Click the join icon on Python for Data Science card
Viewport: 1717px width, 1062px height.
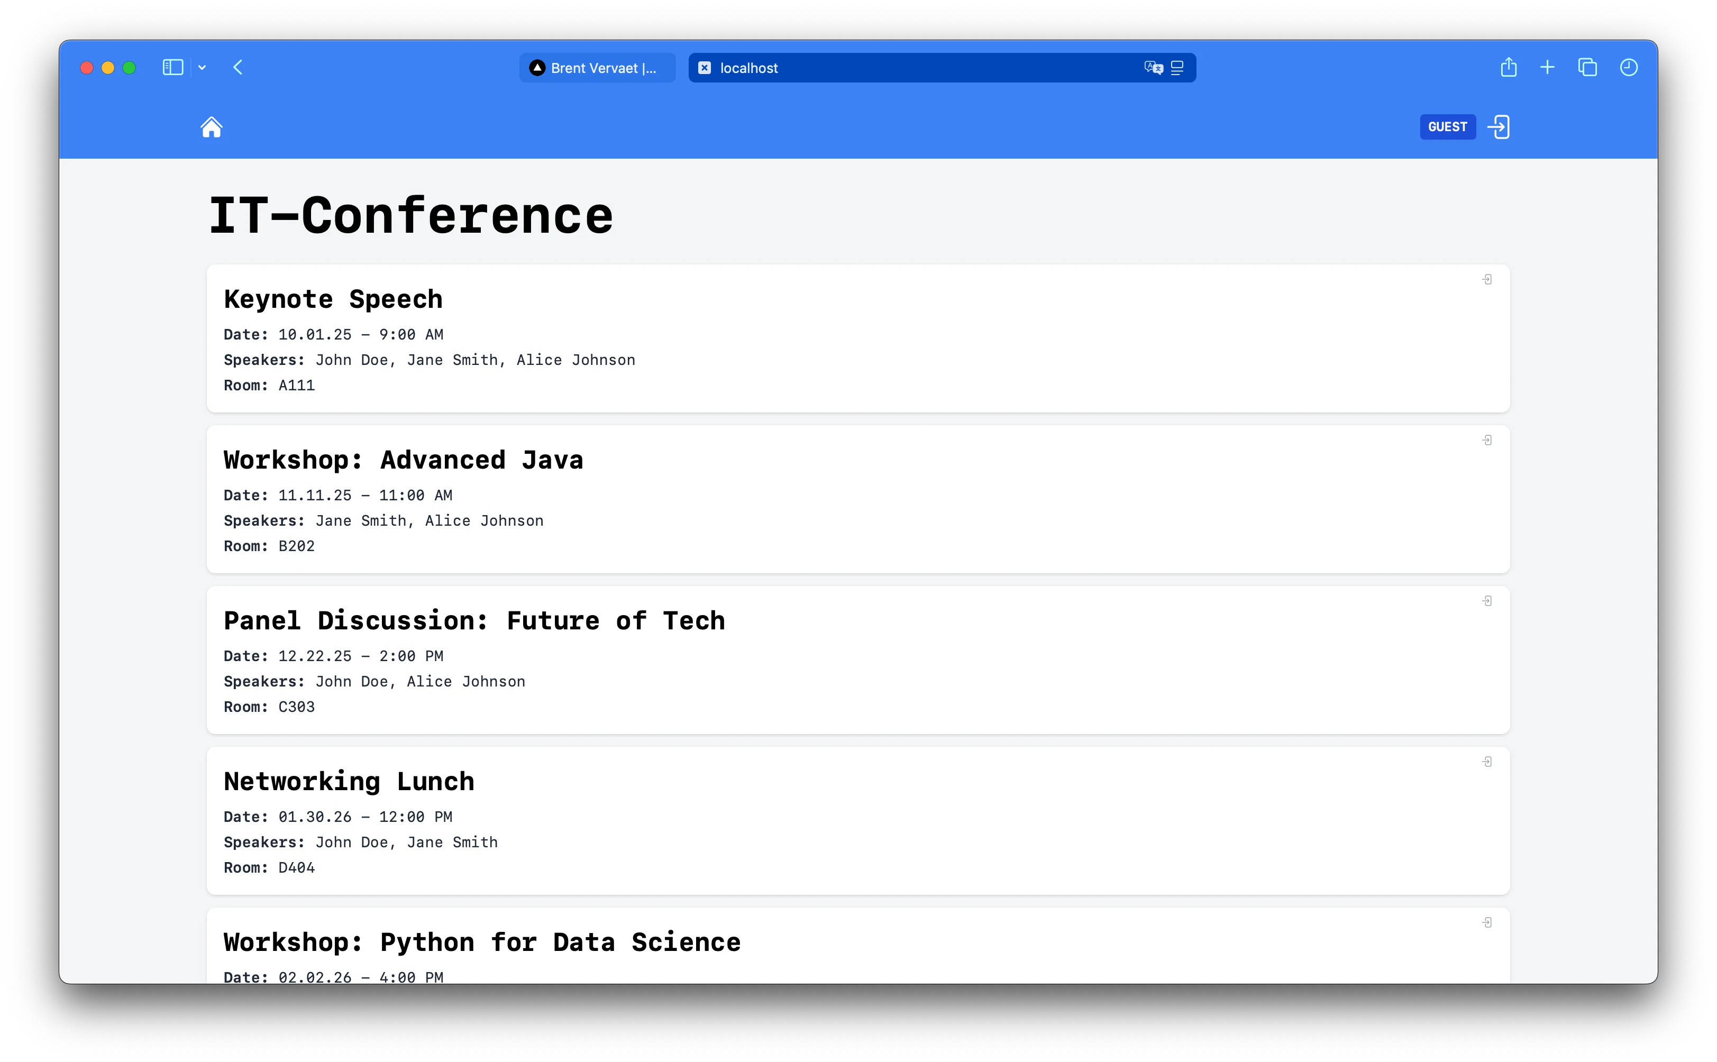click(x=1488, y=921)
